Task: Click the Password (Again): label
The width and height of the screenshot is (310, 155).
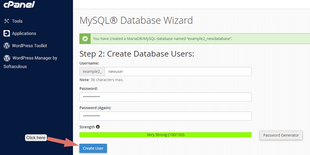Action: coord(95,108)
